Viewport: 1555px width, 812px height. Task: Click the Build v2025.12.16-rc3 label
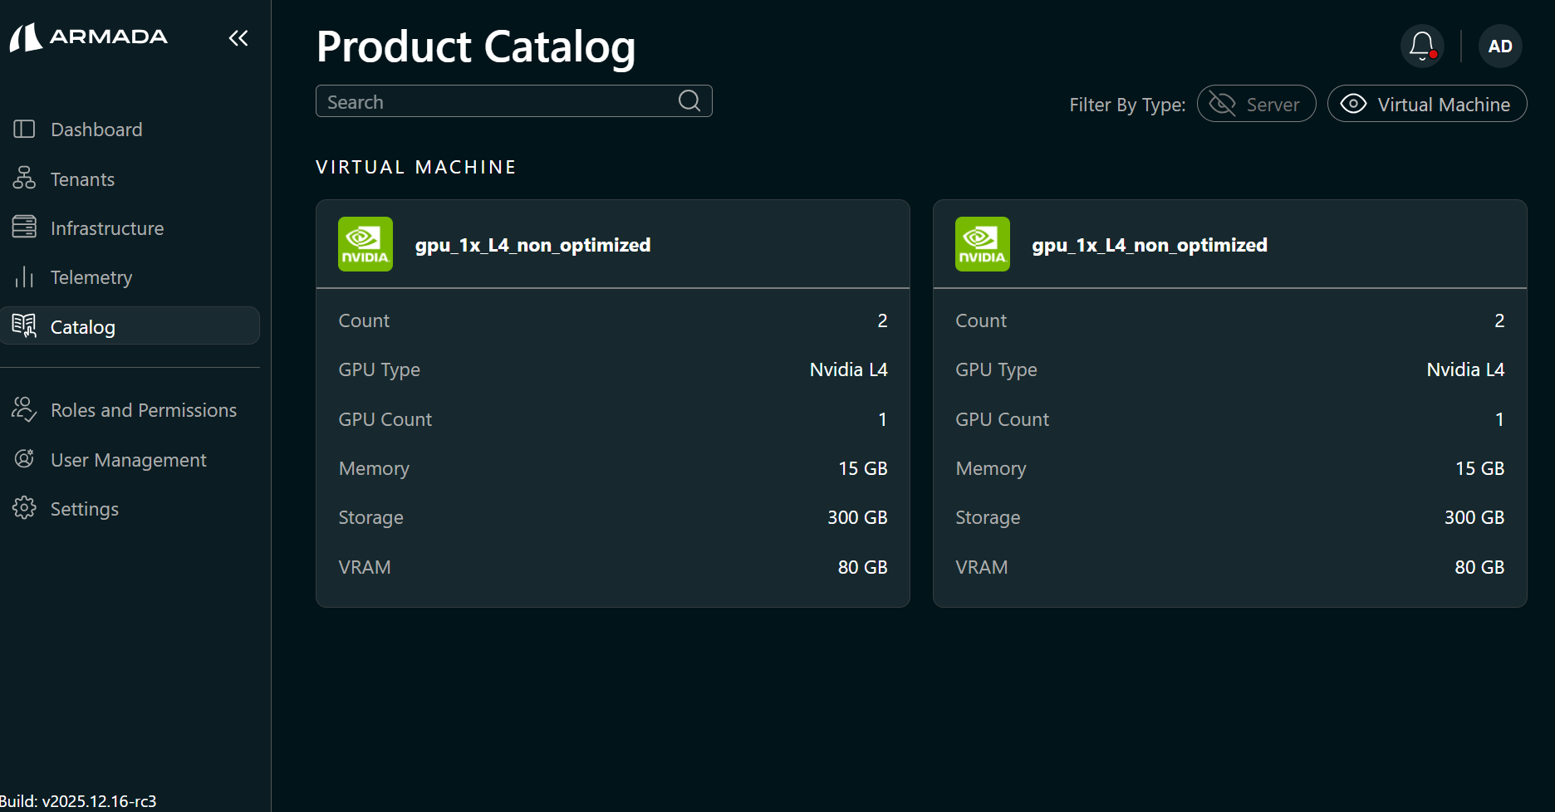coord(78,800)
